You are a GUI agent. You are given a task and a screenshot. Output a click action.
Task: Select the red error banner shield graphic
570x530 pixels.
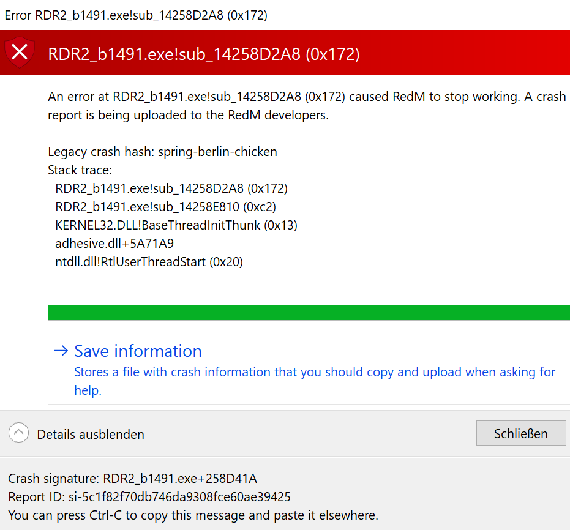[19, 53]
